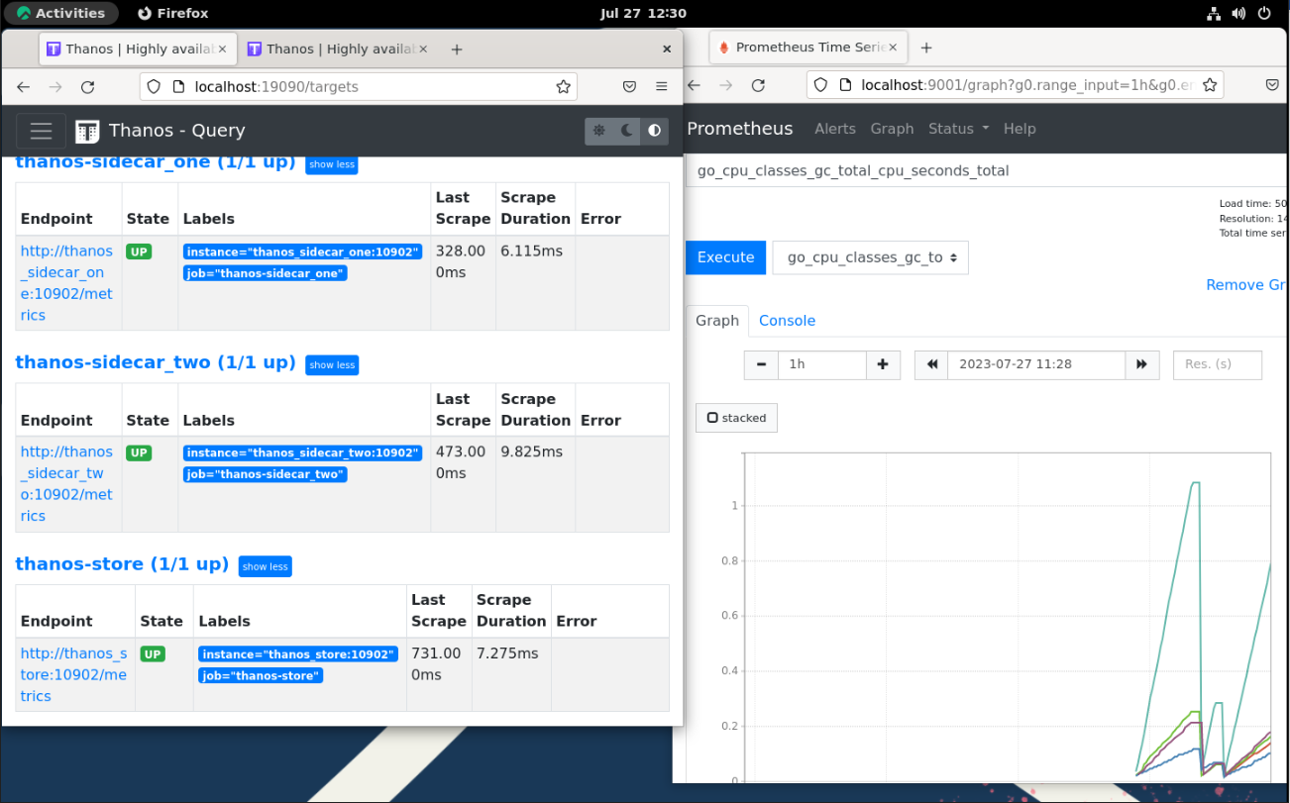Open thanos_sidecar_two:10902/metrics endpoint link
The image size is (1290, 803).
(66, 484)
